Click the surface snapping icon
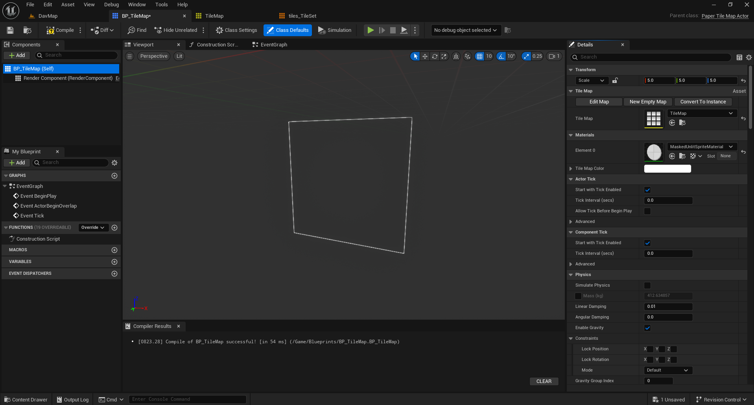This screenshot has height=405, width=754. (x=467, y=56)
